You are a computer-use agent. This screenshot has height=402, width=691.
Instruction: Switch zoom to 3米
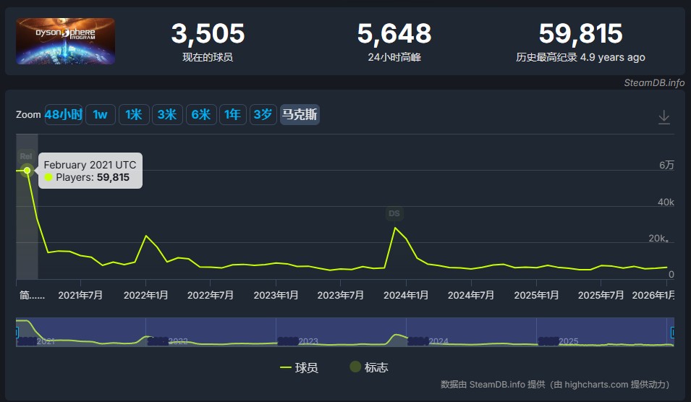coord(166,114)
